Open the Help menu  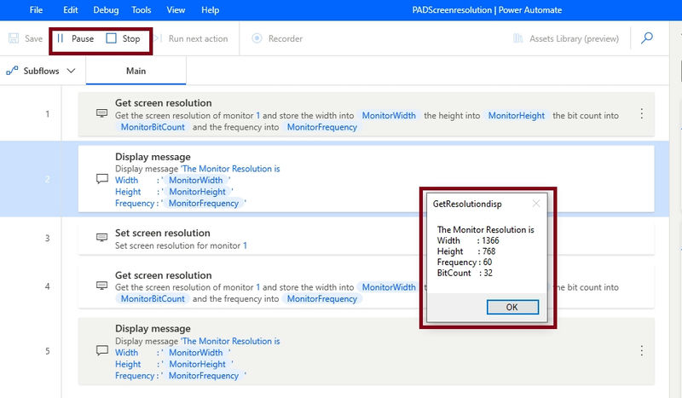click(x=210, y=10)
